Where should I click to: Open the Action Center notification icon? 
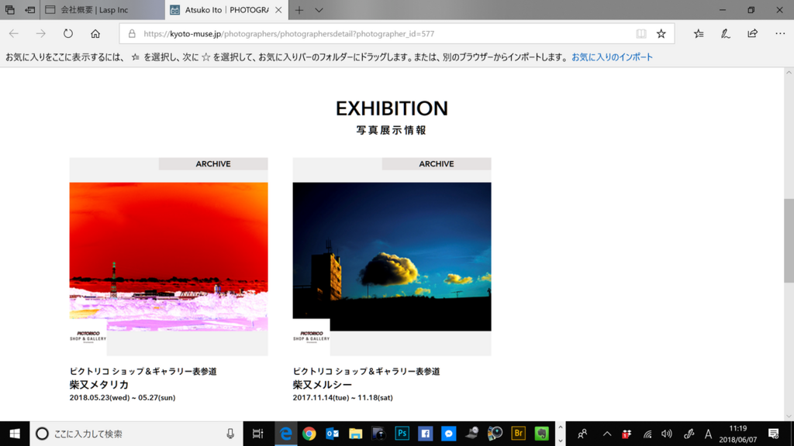point(773,434)
